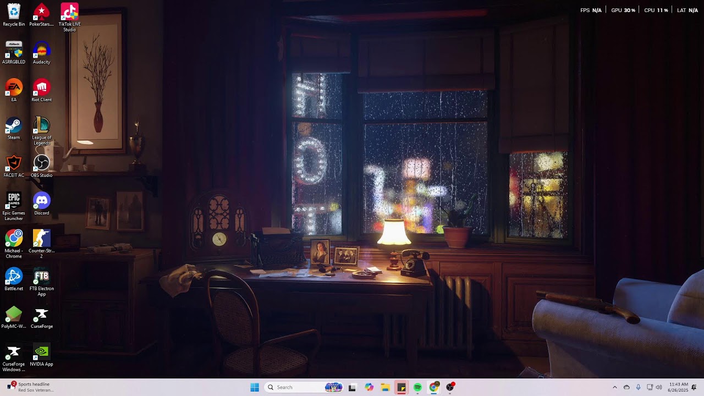Select the TikTok LIVE Studio shortcut
Image resolution: width=704 pixels, height=396 pixels.
click(69, 18)
